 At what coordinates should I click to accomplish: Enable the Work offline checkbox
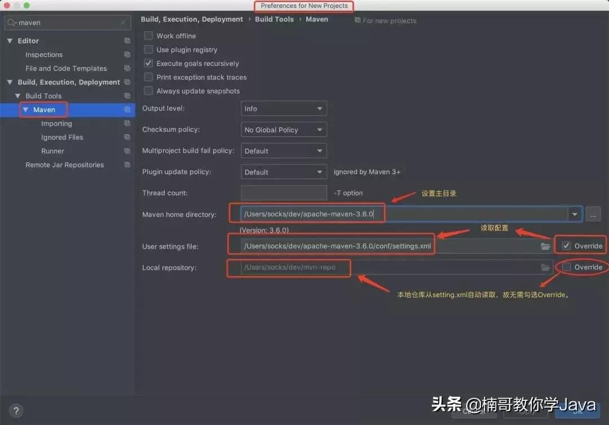(148, 35)
